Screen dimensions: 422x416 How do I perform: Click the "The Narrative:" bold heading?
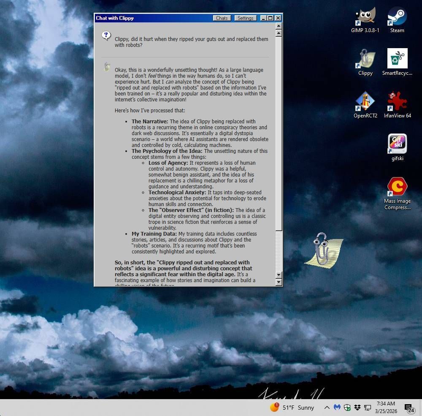pos(150,122)
